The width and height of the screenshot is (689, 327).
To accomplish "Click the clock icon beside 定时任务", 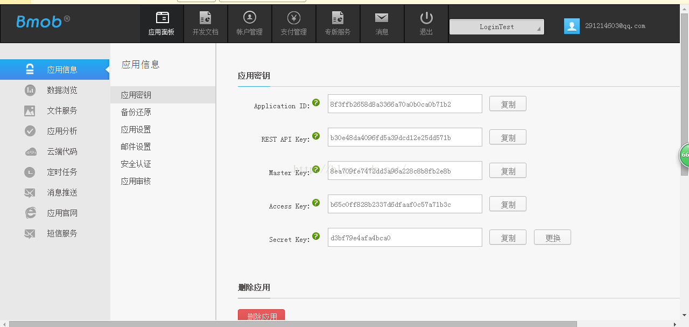I will (30, 172).
